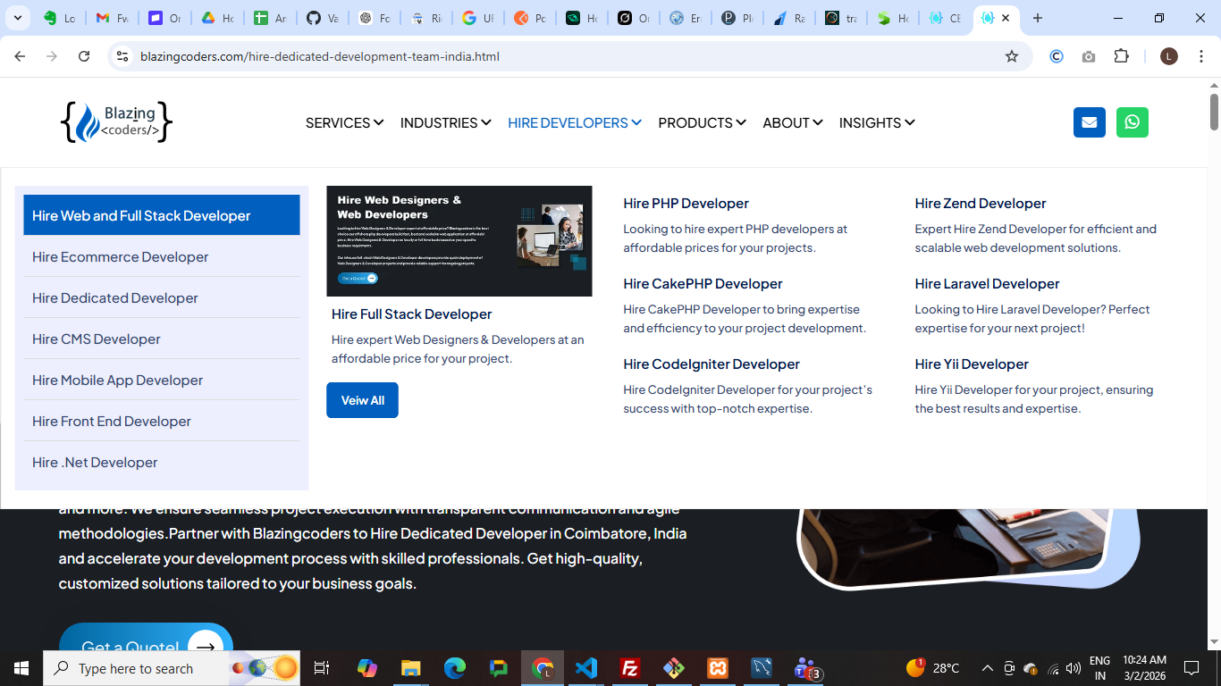Click the browser address bar URL

320,56
